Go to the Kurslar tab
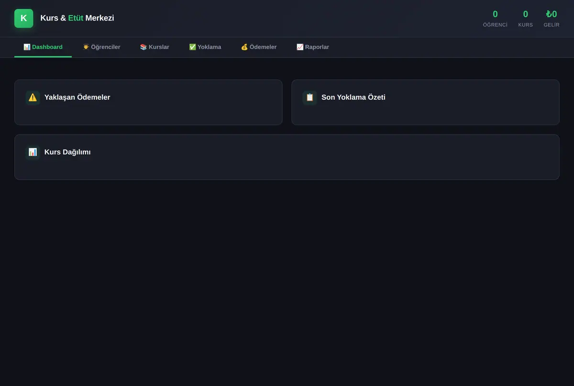Viewport: 574px width, 386px height. (x=155, y=47)
